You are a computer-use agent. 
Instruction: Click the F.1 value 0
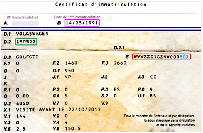(17, 63)
